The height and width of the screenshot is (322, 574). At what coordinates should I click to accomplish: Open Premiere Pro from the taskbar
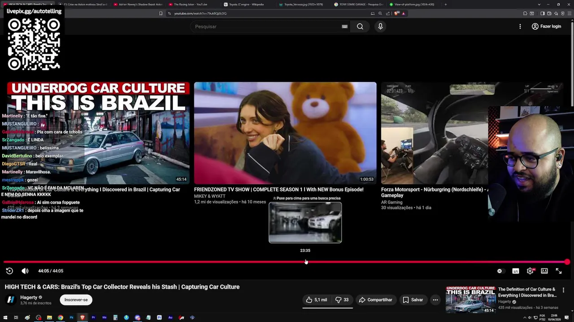[93, 318]
